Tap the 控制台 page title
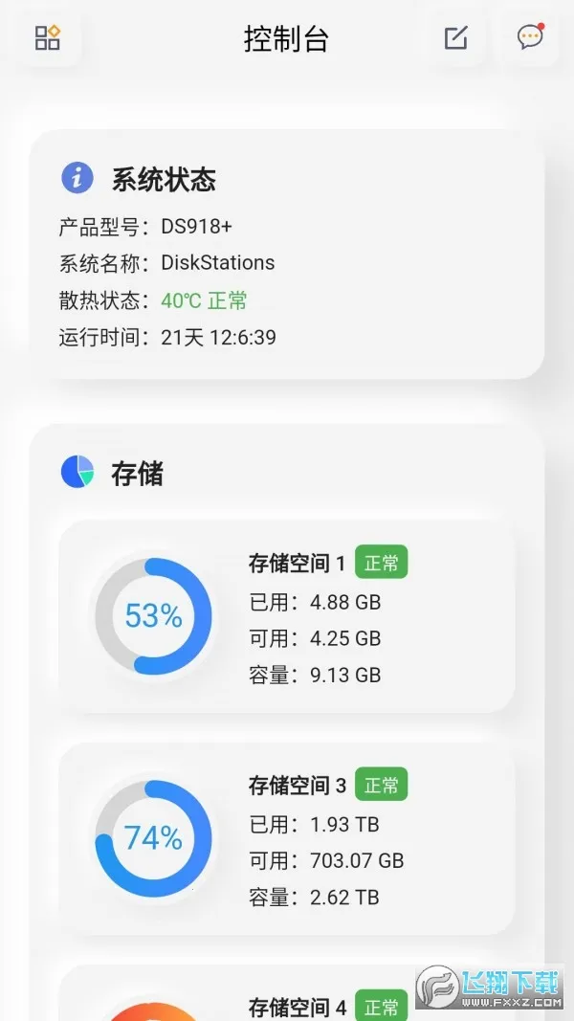This screenshot has width=574, height=1021. 286,39
